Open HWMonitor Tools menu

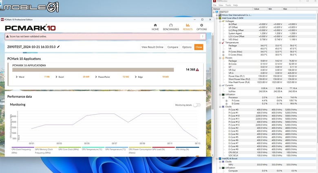click(x=228, y=5)
